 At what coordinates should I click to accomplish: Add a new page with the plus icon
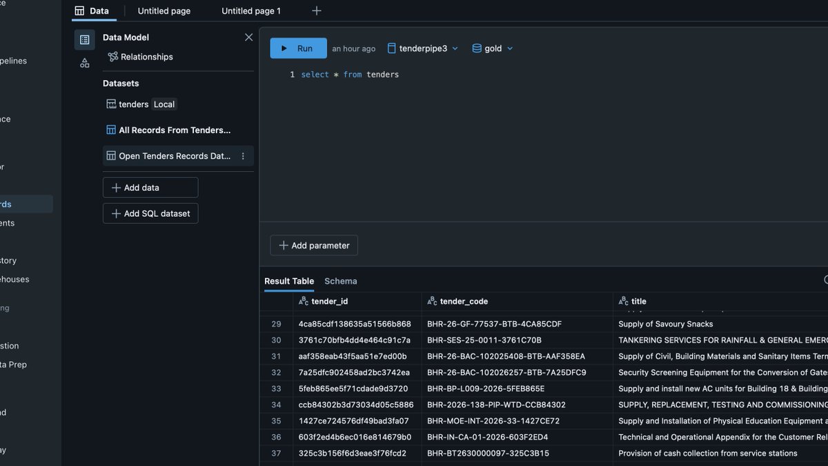tap(317, 11)
